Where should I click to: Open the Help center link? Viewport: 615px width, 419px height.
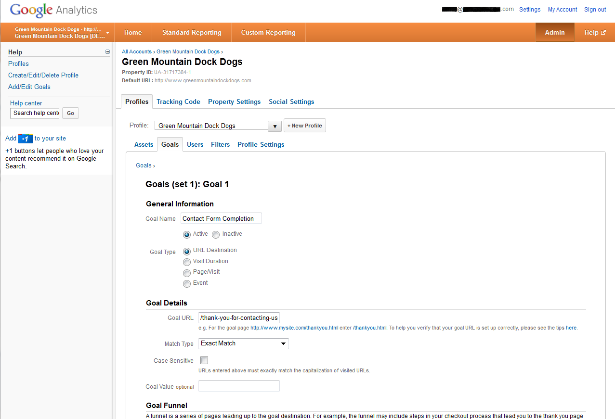26,103
